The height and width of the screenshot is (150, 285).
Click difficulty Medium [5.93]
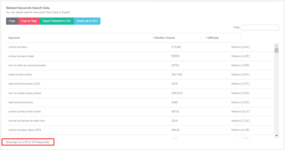coord(241,93)
